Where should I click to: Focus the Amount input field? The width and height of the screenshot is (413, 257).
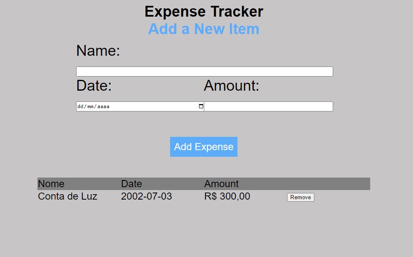[268, 106]
